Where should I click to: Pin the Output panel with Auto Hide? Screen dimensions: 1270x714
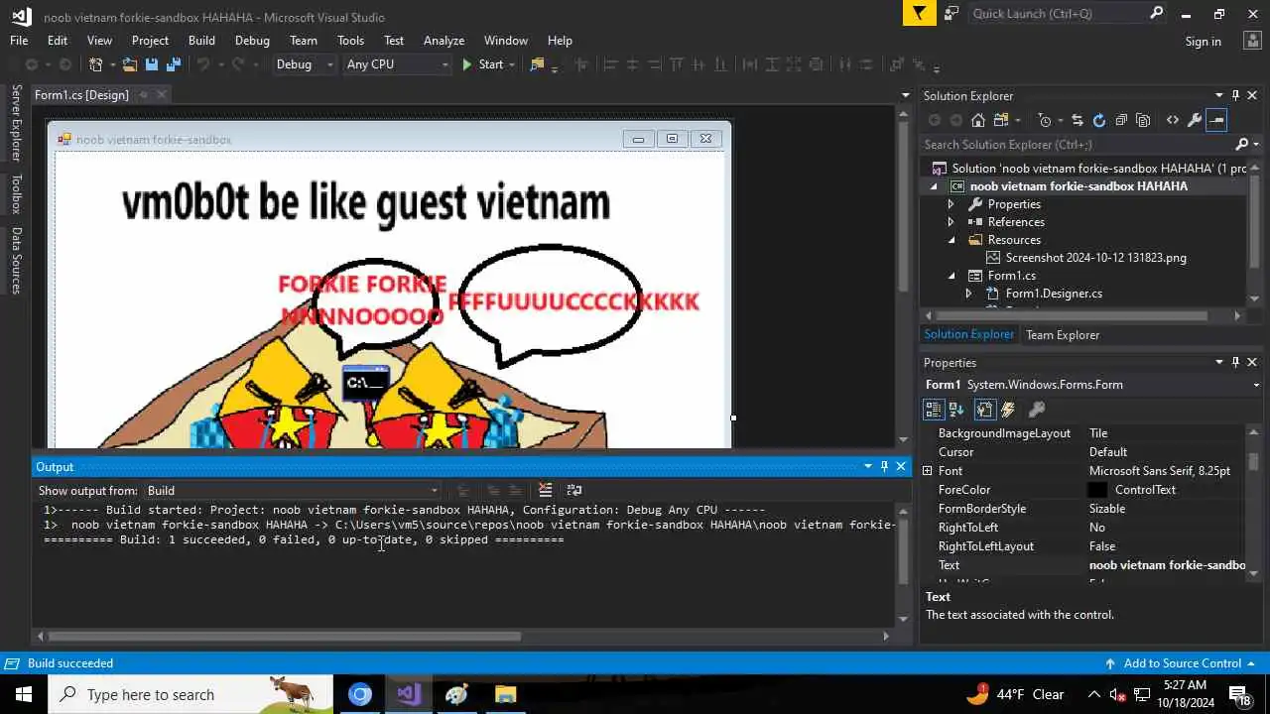[x=884, y=466]
